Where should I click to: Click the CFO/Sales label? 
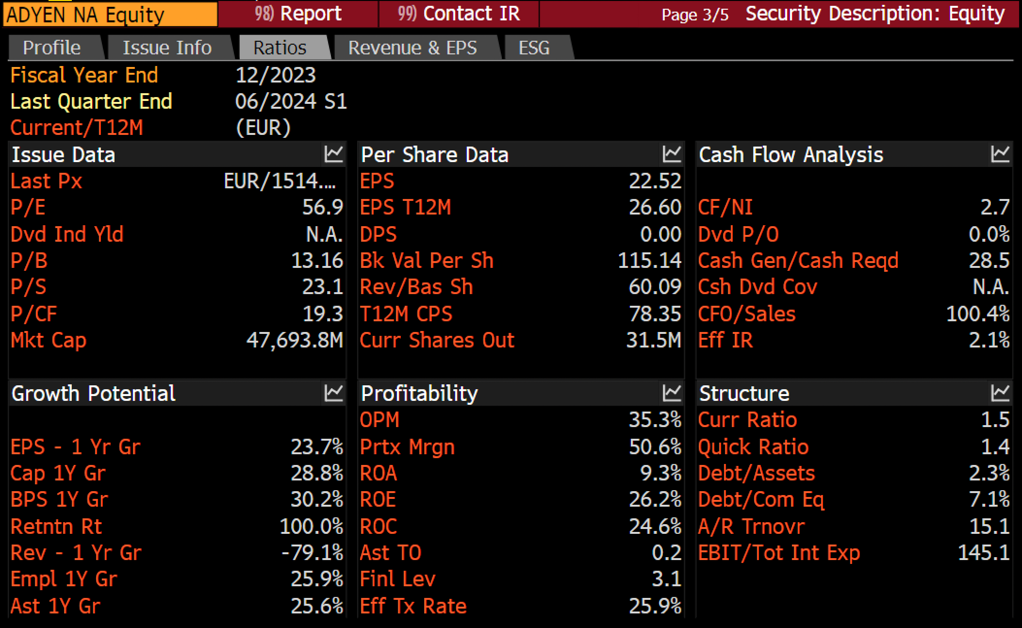747,314
